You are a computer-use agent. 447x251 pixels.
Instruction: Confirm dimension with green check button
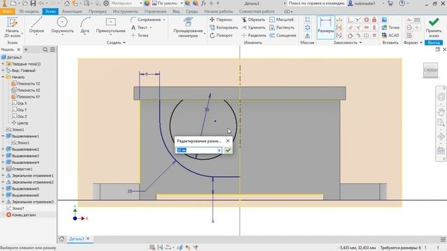click(228, 151)
